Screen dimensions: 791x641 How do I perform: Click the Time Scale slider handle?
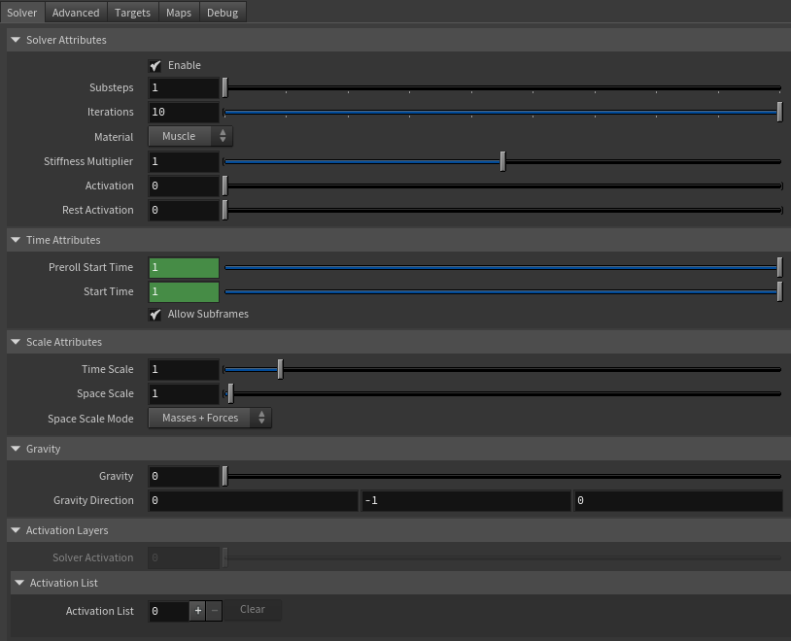(x=281, y=369)
